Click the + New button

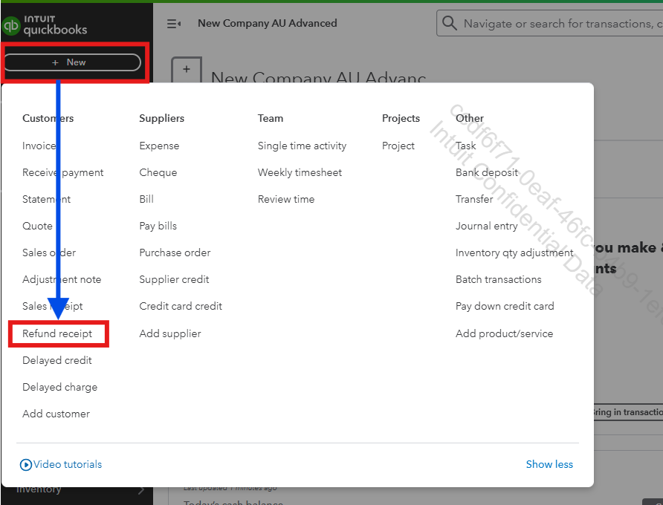tap(72, 62)
